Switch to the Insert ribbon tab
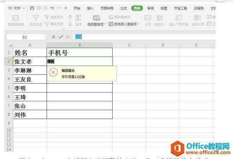The width and height of the screenshot is (233, 159). pos(90,8)
